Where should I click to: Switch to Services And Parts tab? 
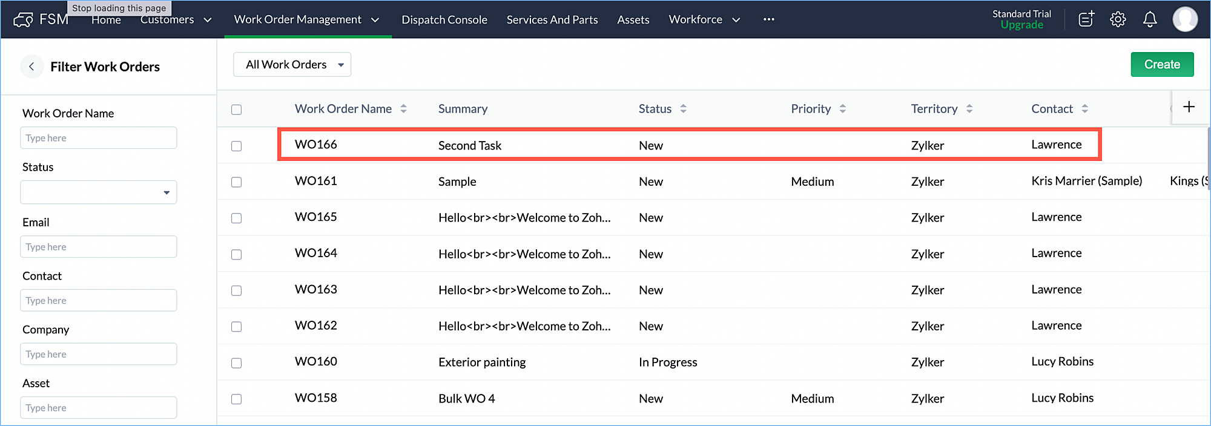(x=552, y=20)
